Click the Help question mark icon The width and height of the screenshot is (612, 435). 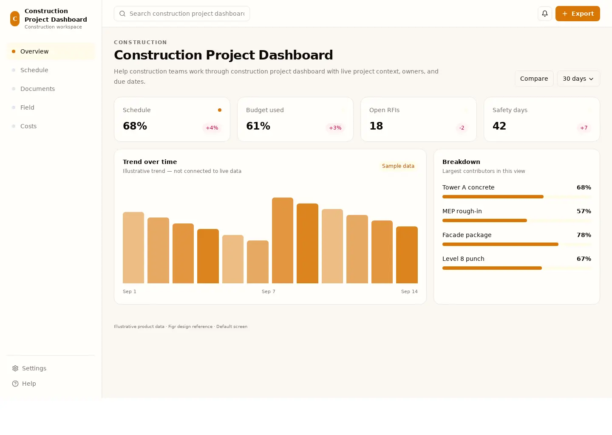tap(15, 384)
